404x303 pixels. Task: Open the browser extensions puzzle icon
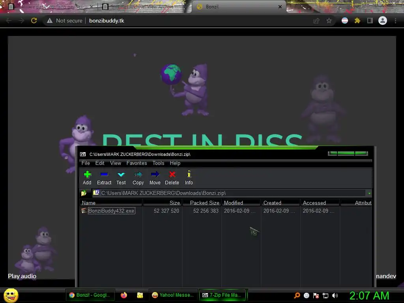click(x=357, y=21)
